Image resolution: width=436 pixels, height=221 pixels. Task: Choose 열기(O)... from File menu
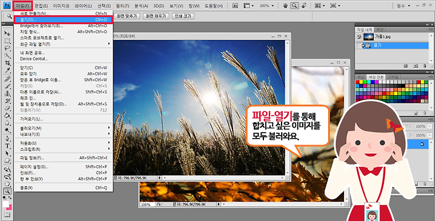(x=64, y=20)
